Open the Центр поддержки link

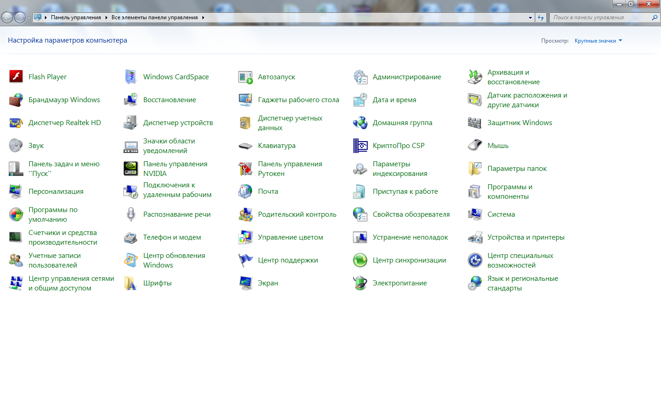point(288,260)
